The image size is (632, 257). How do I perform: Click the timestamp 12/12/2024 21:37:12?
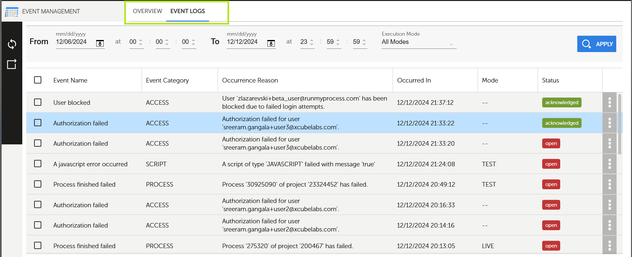(425, 102)
